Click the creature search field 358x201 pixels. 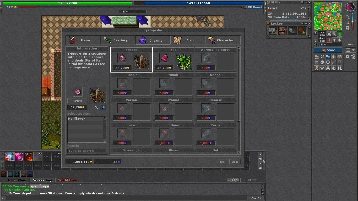(87, 151)
